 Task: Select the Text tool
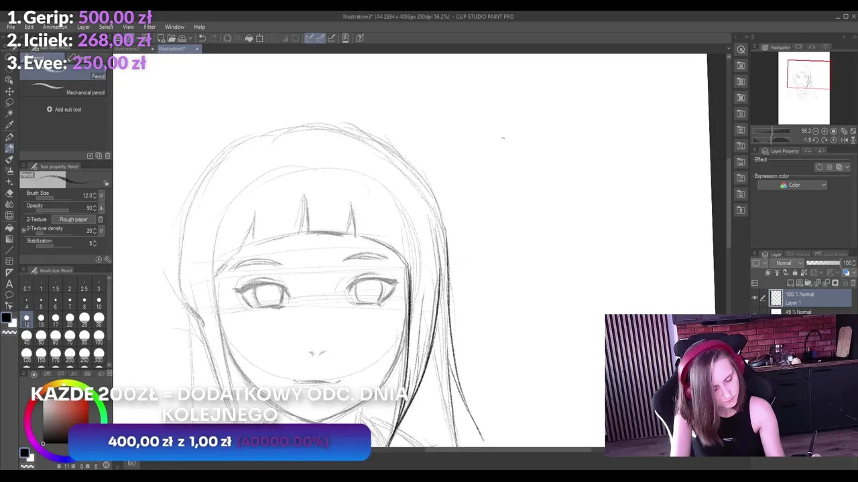[x=9, y=284]
